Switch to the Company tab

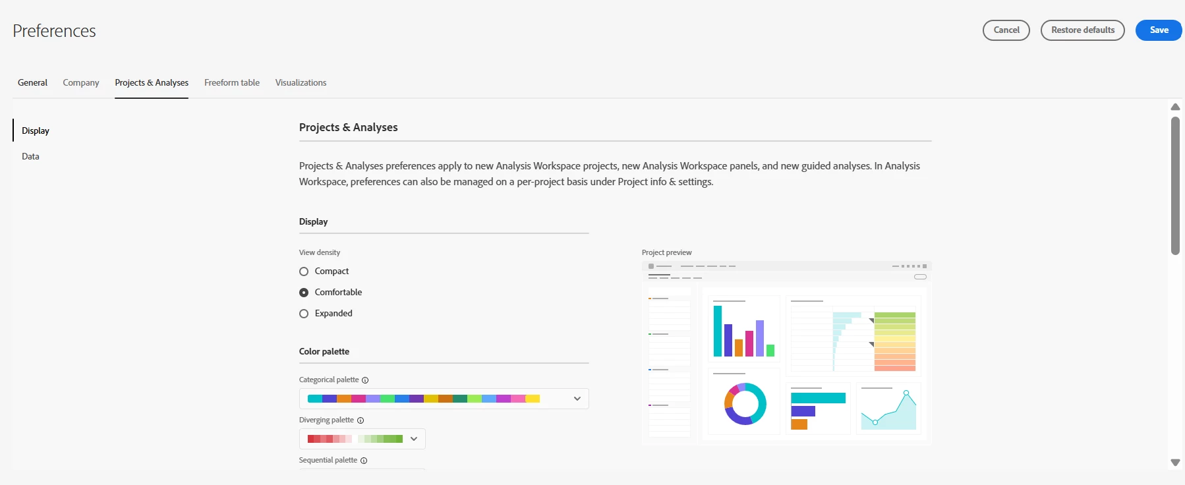point(81,82)
